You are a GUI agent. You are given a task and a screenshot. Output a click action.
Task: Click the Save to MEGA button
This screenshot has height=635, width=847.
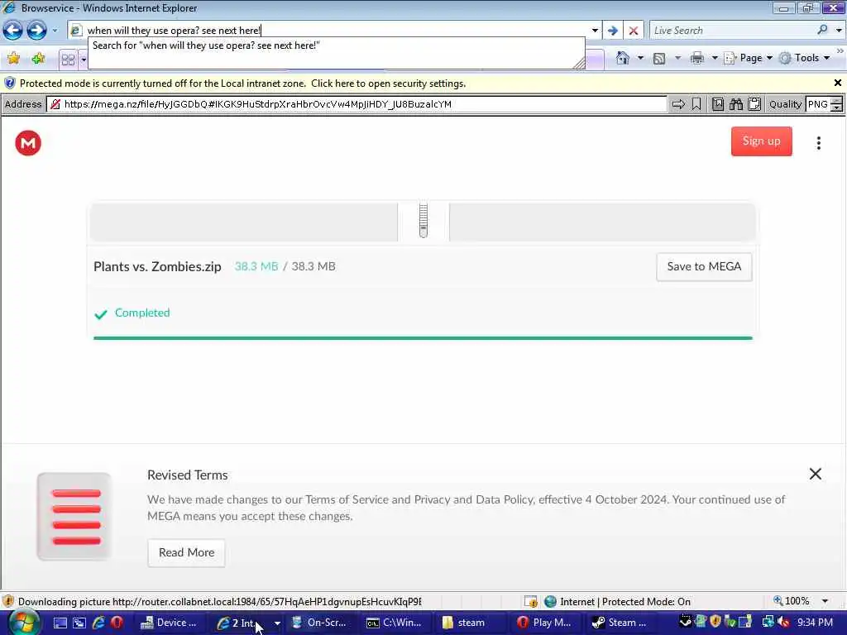[704, 267]
